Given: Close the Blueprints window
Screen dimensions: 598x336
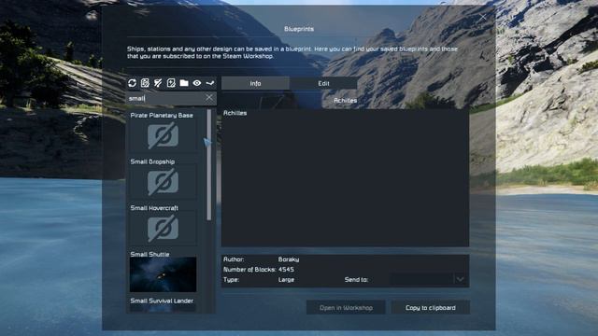Looking at the screenshot, I should 483,17.
